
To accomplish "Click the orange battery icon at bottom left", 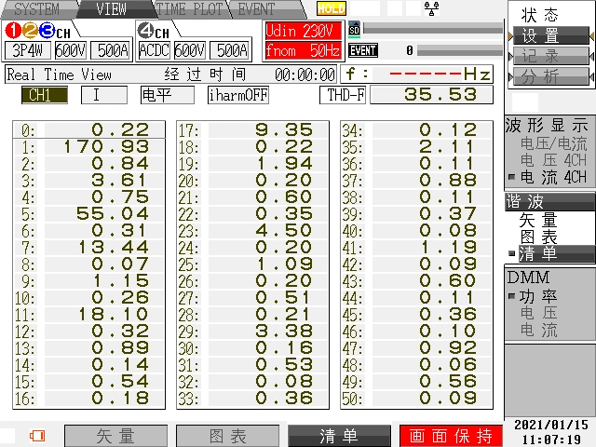I will coord(37,436).
